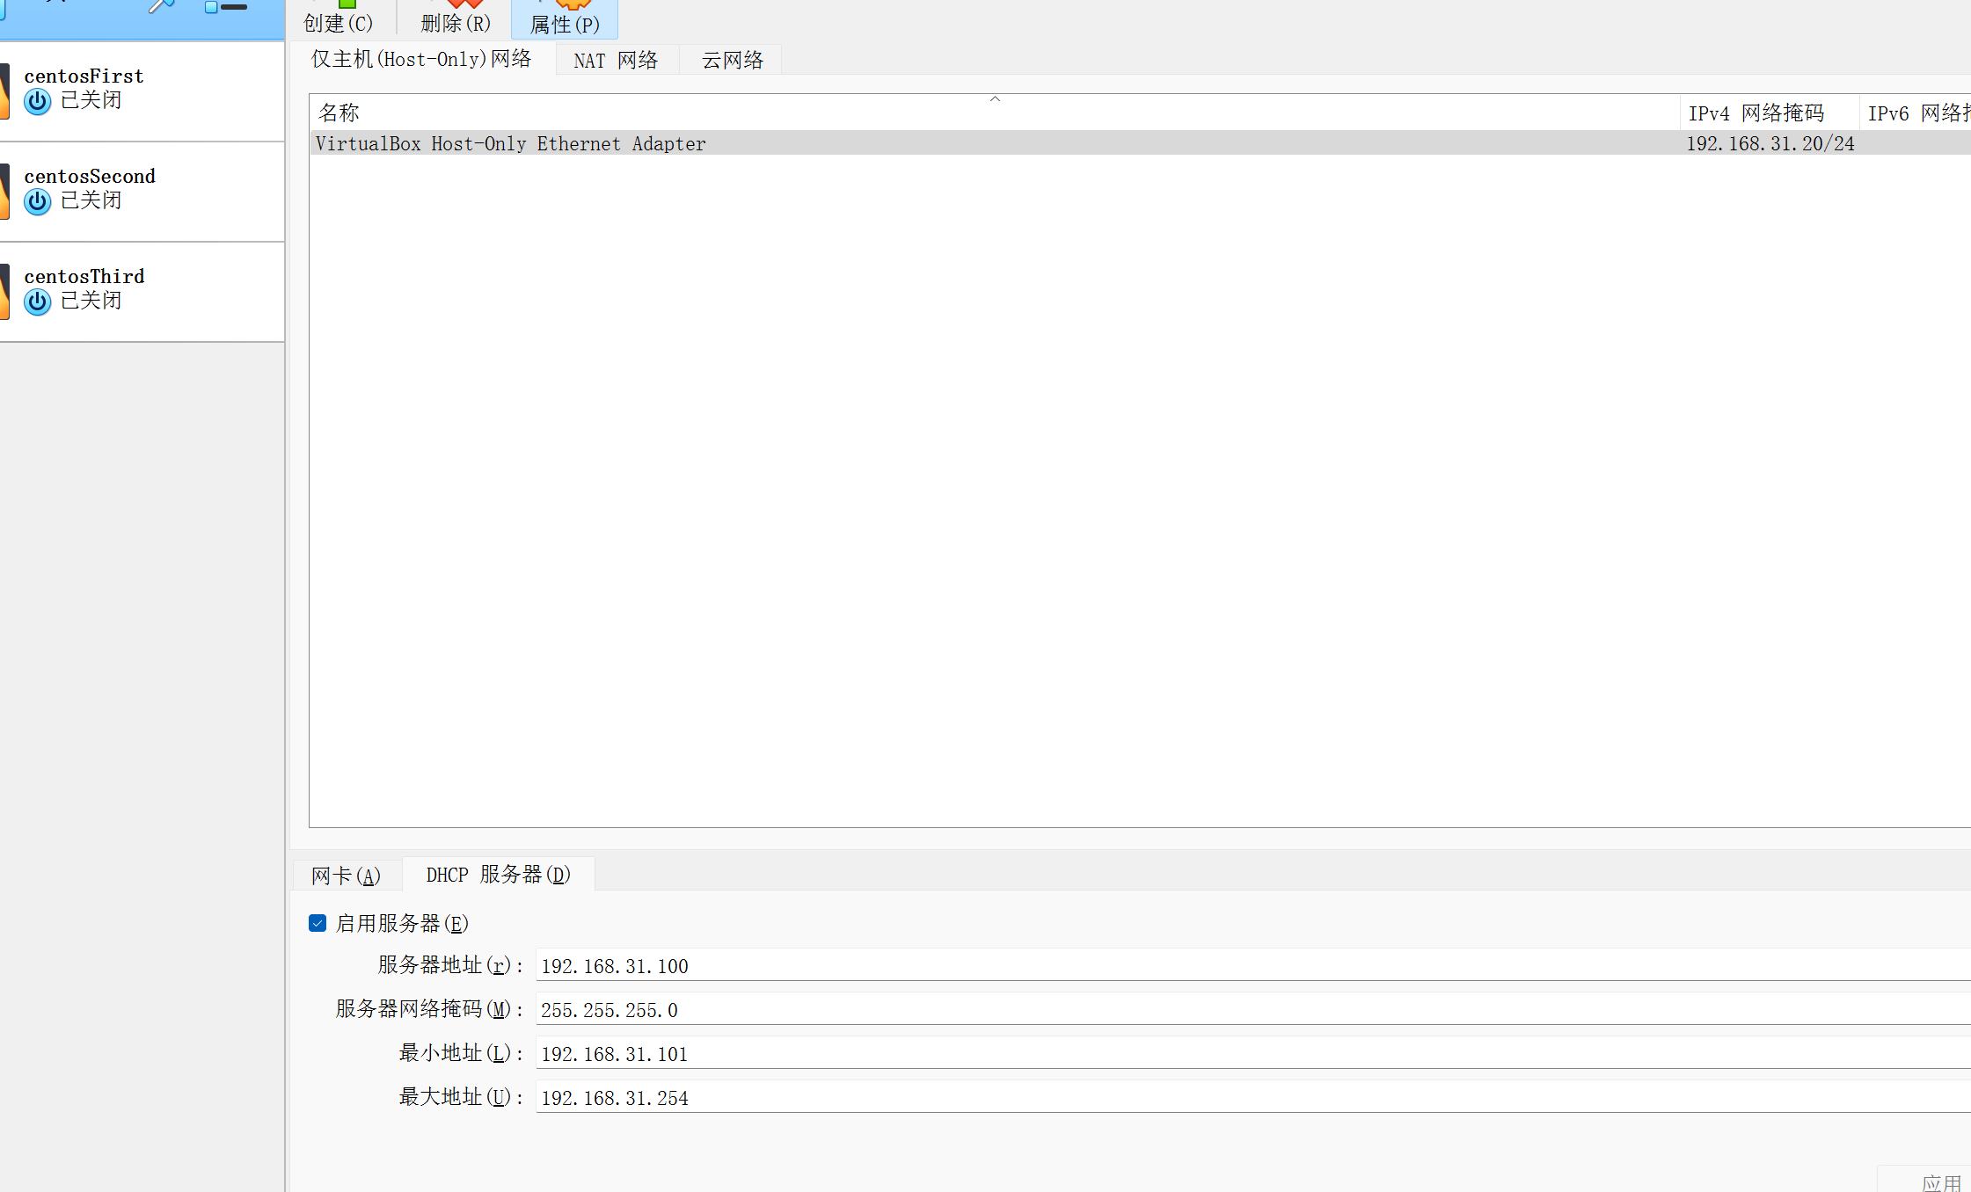Screen dimensions: 1971x1192
Task: Click sort arrow above the 名称 column
Action: 995,99
